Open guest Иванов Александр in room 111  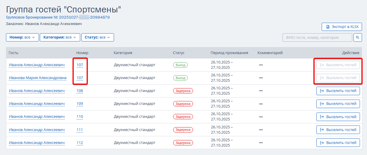click(x=37, y=130)
